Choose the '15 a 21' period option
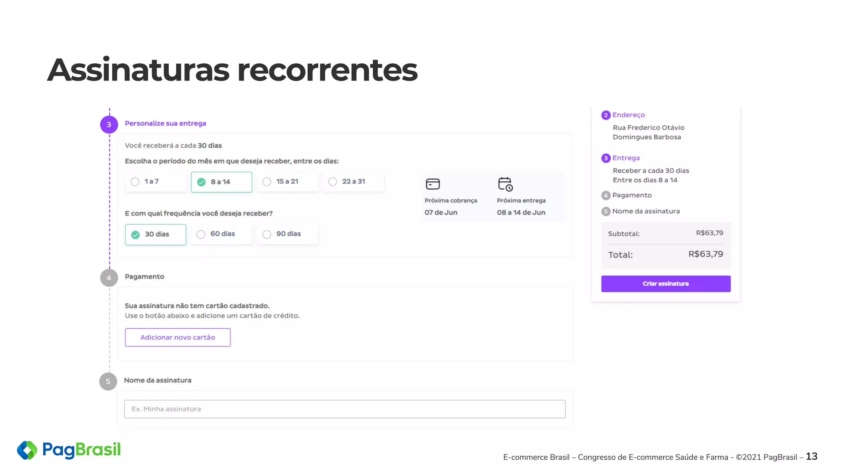841x473 pixels. tap(287, 182)
